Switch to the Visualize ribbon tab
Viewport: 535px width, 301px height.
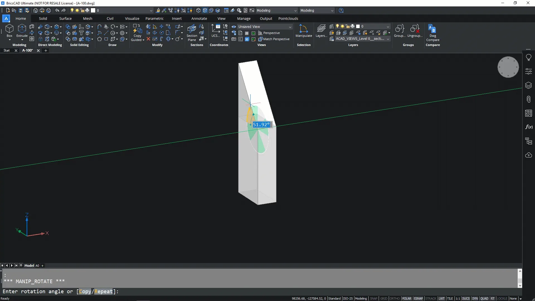[132, 18]
